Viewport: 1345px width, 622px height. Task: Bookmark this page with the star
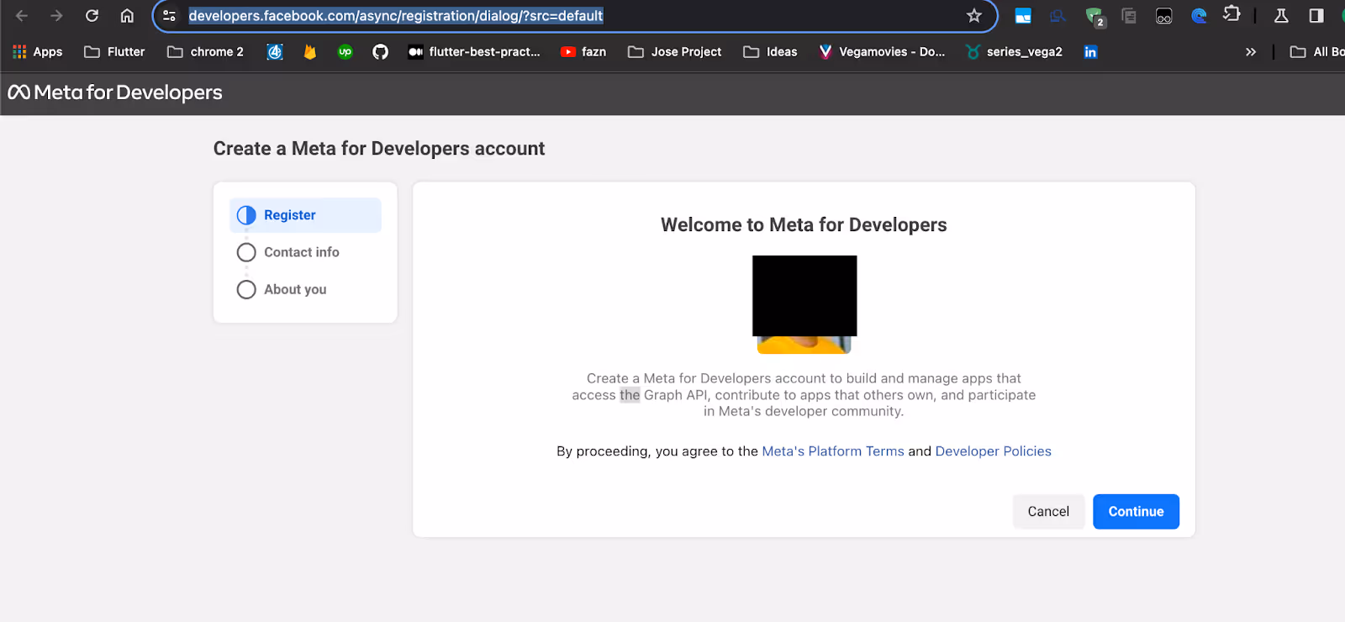[974, 15]
